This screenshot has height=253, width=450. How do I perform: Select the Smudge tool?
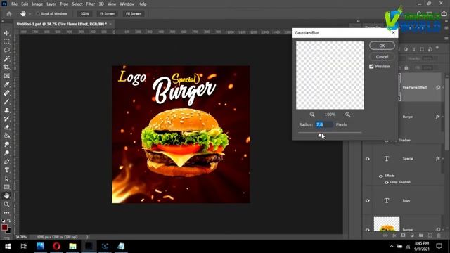[x=6, y=144]
